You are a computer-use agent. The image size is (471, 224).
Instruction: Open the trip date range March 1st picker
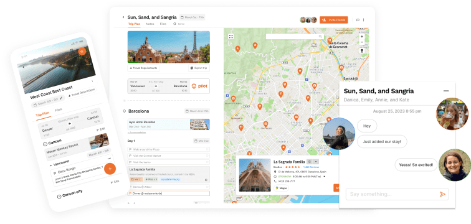193,17
